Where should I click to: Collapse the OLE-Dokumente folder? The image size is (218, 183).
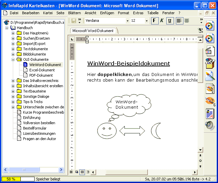[x=13, y=60]
